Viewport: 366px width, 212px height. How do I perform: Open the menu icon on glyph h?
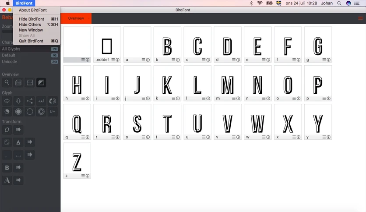(83, 99)
